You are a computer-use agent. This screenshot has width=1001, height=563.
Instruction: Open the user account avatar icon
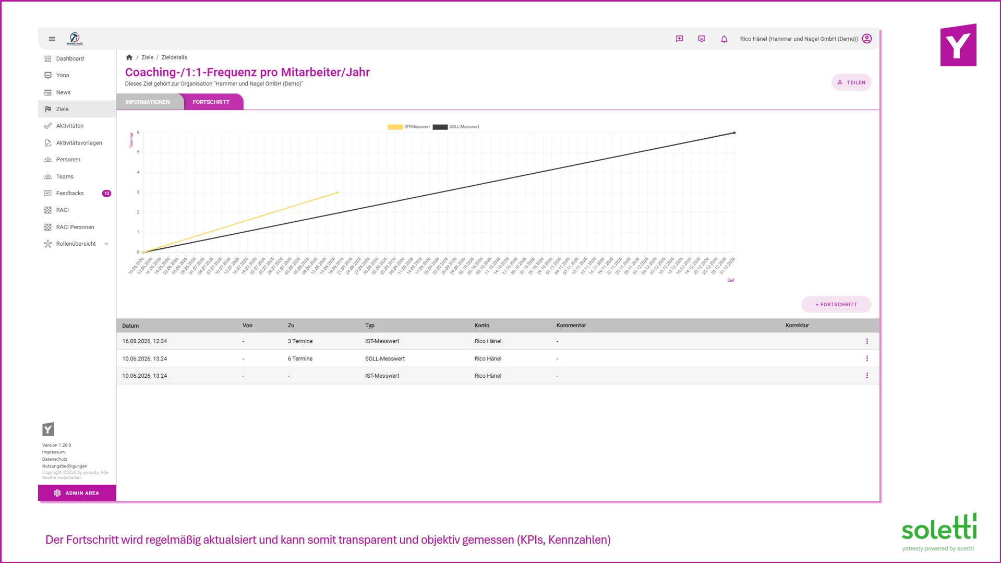click(867, 39)
